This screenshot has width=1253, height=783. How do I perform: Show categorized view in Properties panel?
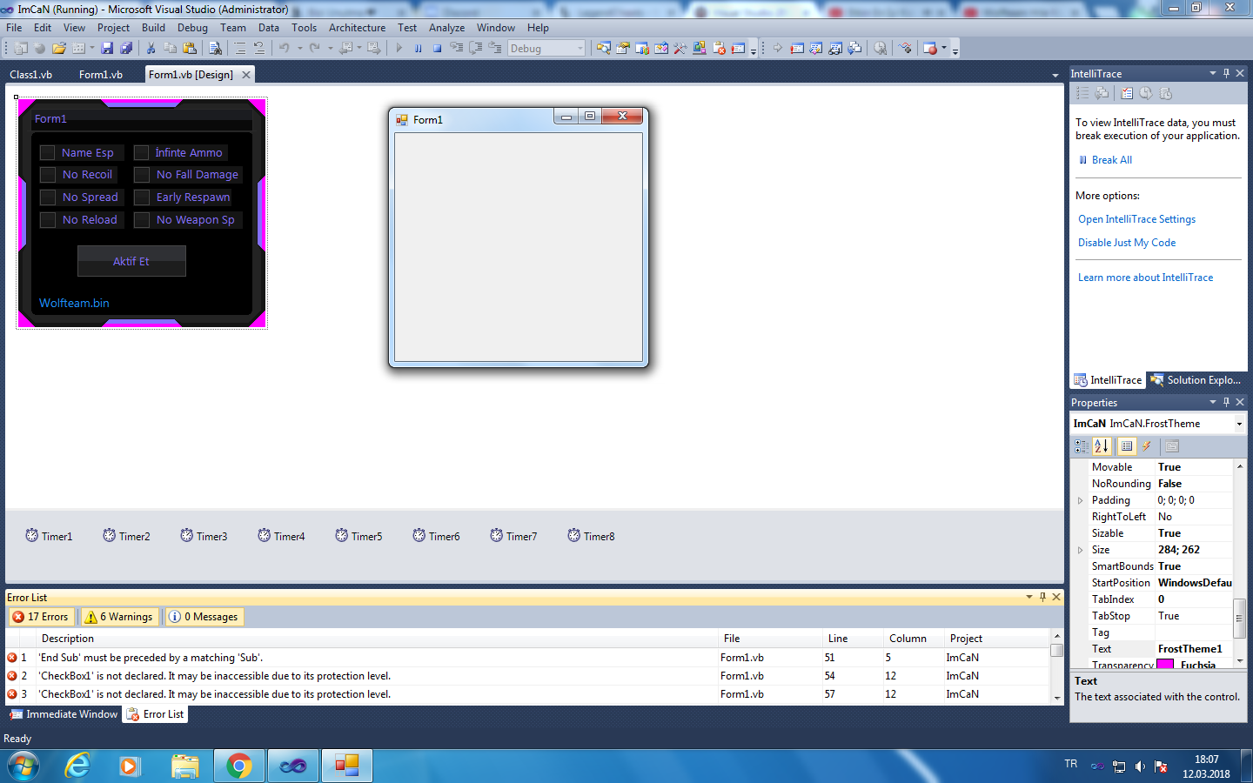pos(1082,446)
